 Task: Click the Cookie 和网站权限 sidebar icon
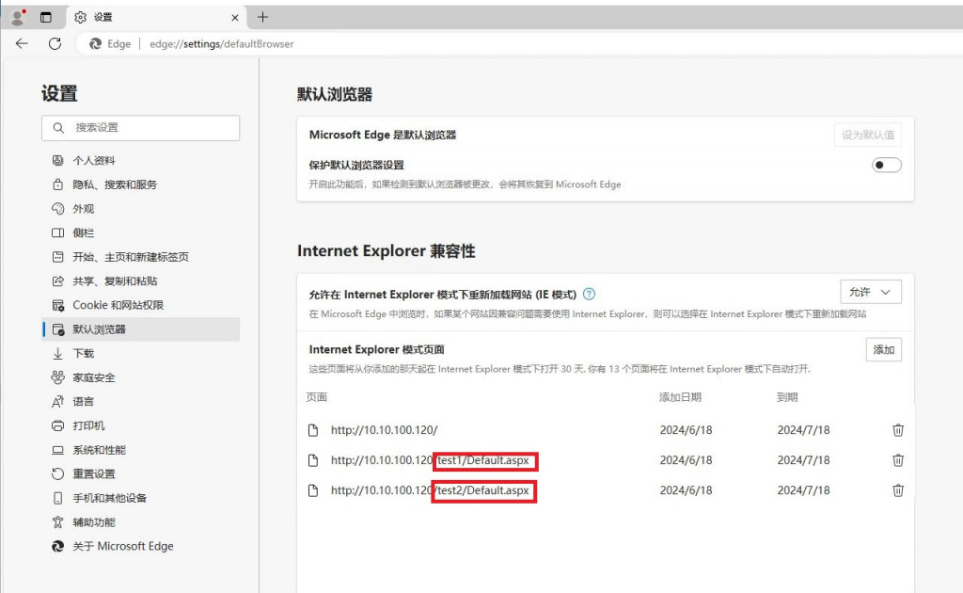[57, 305]
